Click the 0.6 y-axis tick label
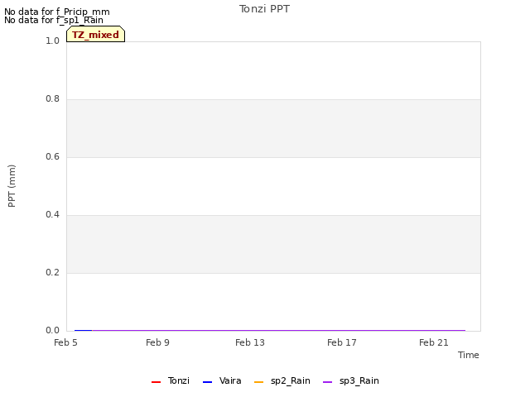 52,156
